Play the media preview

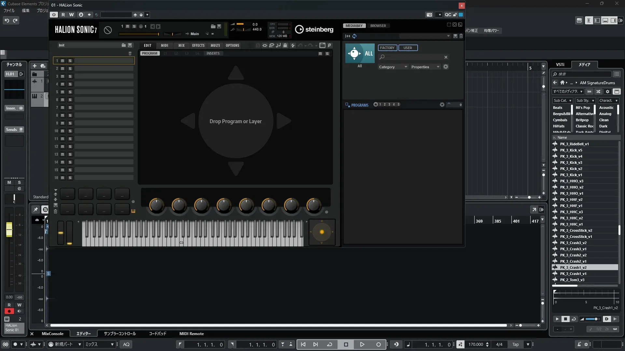pos(557,319)
